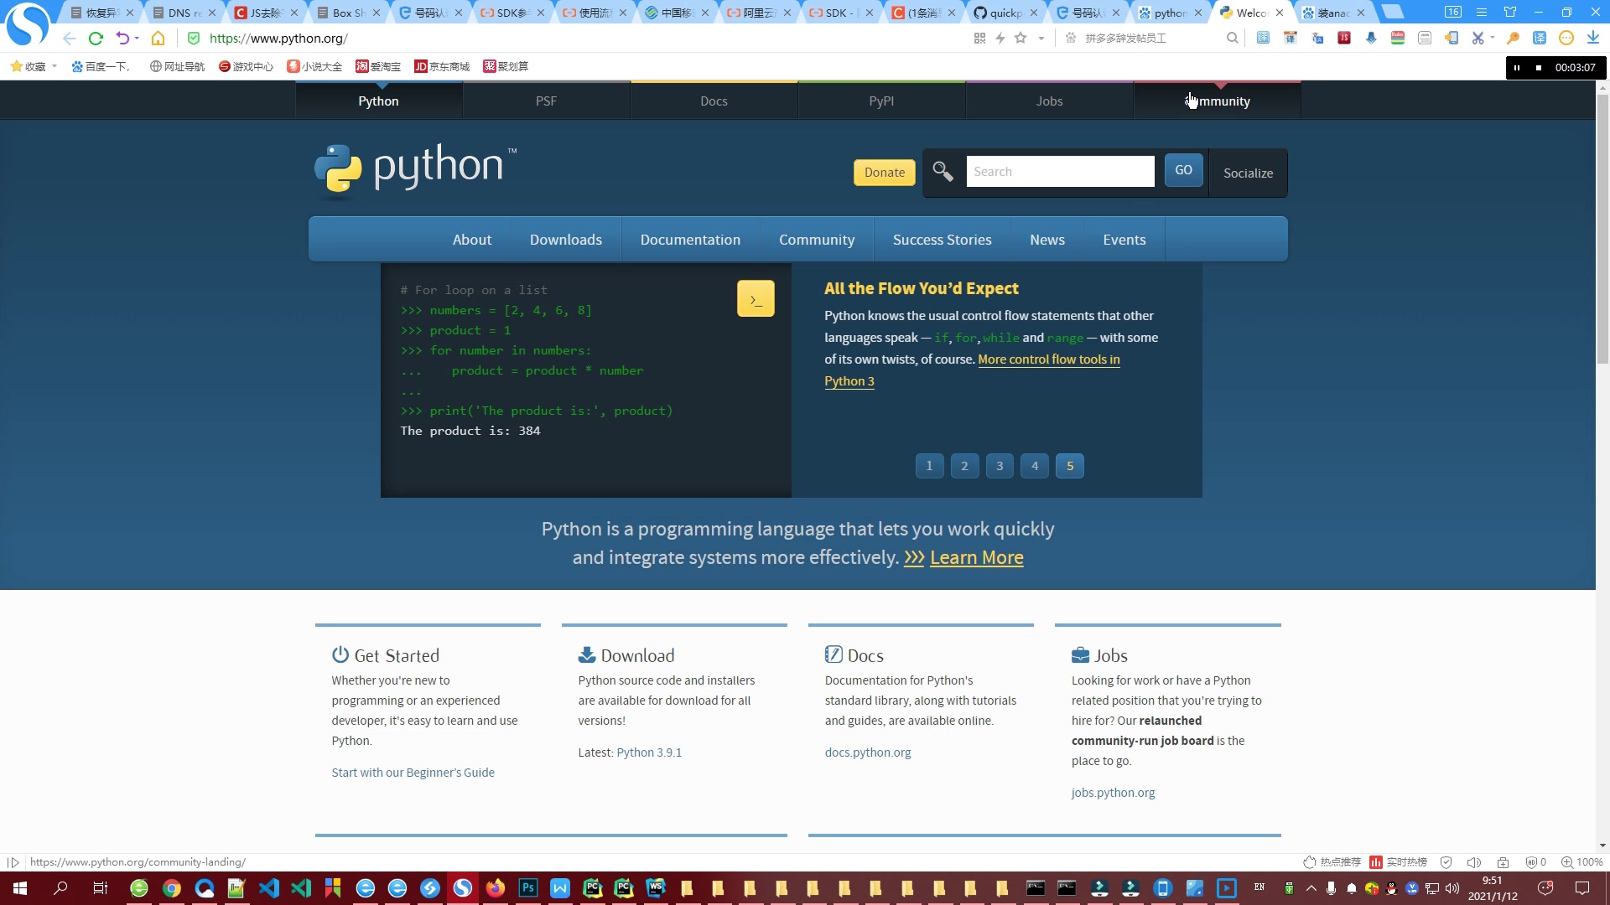This screenshot has width=1610, height=905.
Task: Click the yellow smiley chat extension icon
Action: 1566,39
